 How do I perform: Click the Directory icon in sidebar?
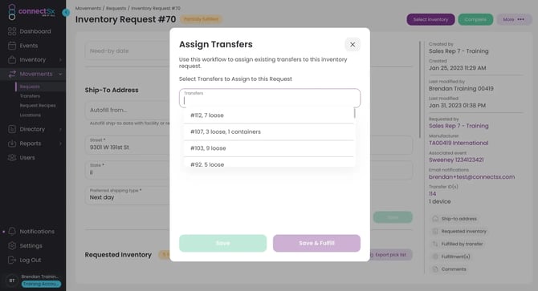pos(12,129)
